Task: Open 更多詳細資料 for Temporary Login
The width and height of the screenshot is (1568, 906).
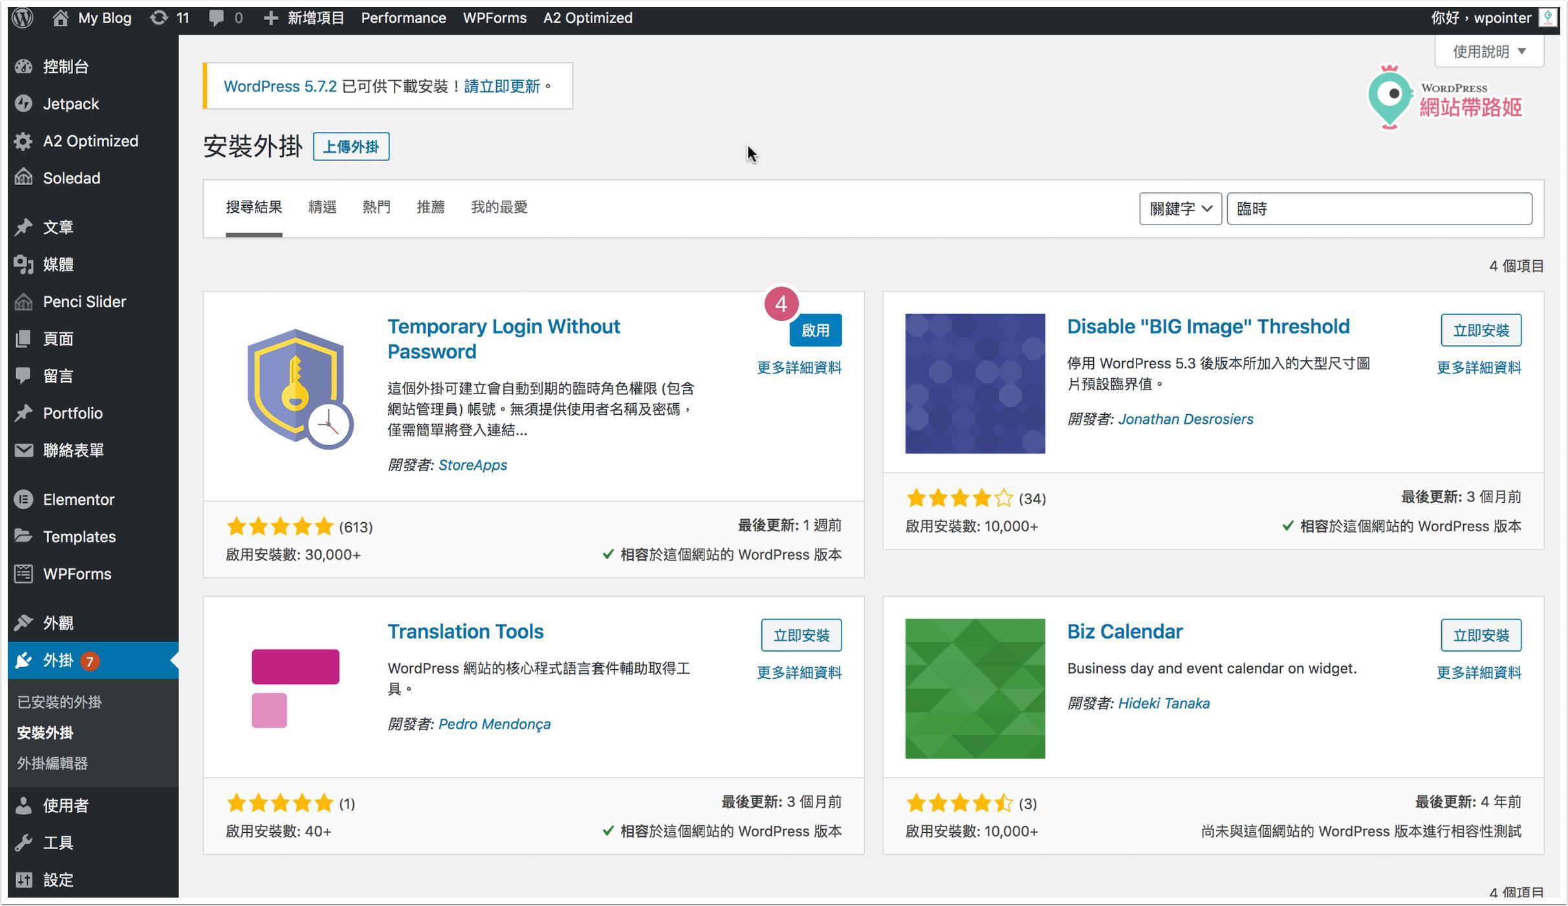Action: [x=800, y=368]
